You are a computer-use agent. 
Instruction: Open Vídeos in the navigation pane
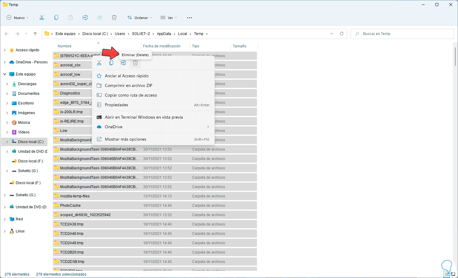pyautogui.click(x=24, y=132)
